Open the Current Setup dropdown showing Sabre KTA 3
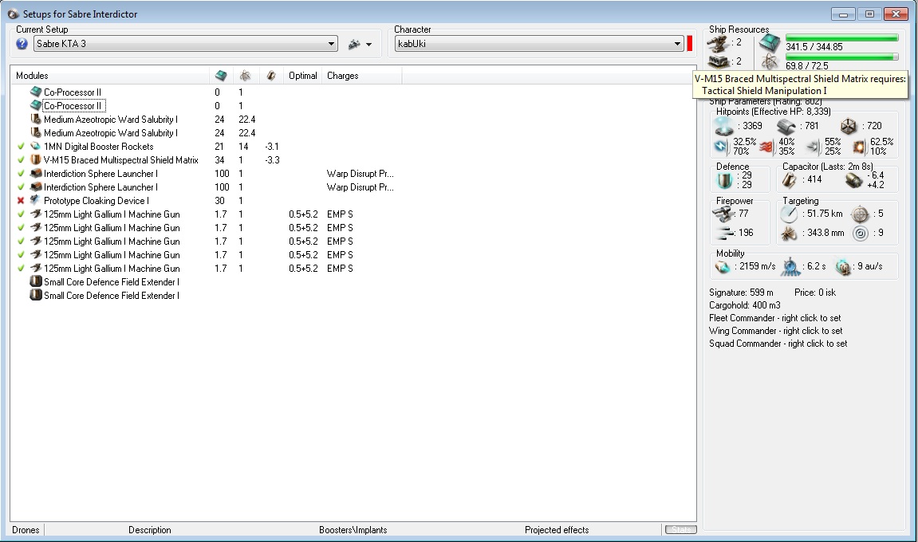Viewport: 918px width, 542px height. coord(186,44)
